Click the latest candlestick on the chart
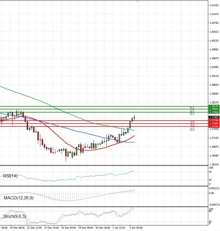The width and height of the screenshot is (220, 231). point(135,117)
